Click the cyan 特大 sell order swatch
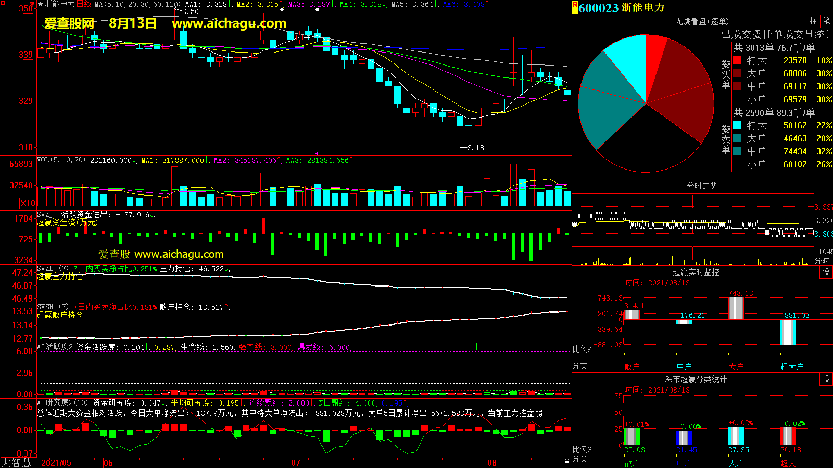833x468 pixels. click(x=737, y=125)
